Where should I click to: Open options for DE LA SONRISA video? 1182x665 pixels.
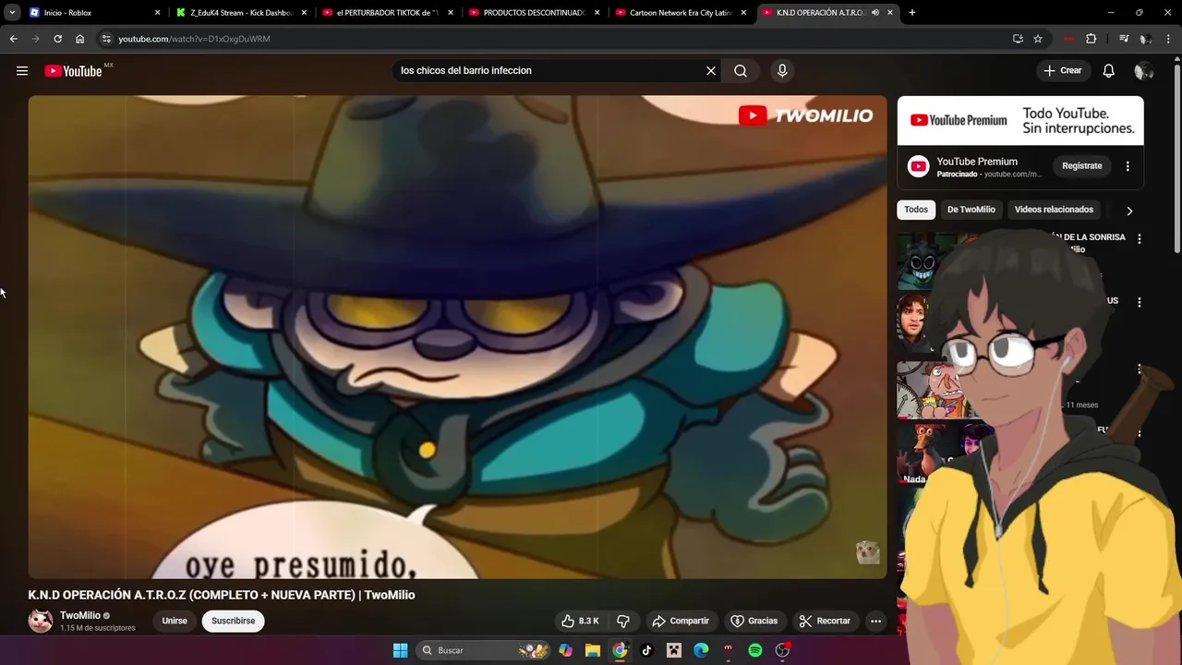(1140, 238)
